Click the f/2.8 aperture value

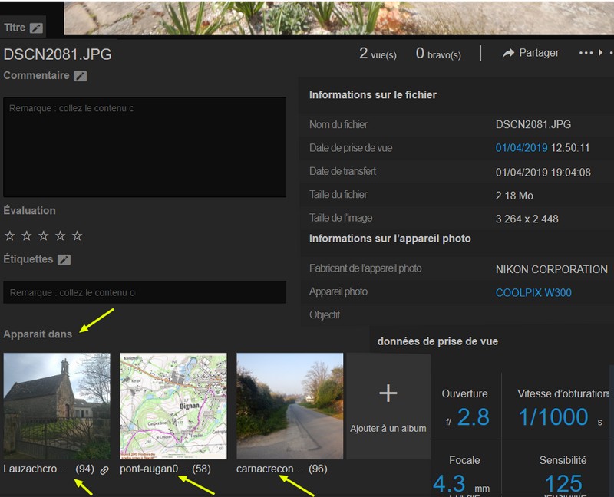coord(472,417)
